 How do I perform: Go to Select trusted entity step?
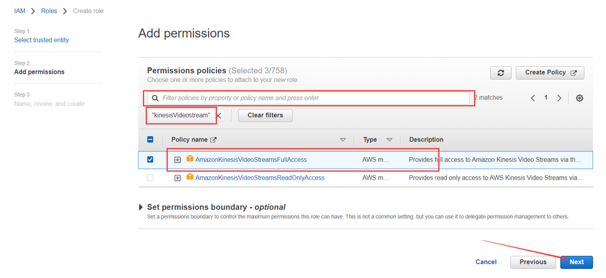[41, 40]
